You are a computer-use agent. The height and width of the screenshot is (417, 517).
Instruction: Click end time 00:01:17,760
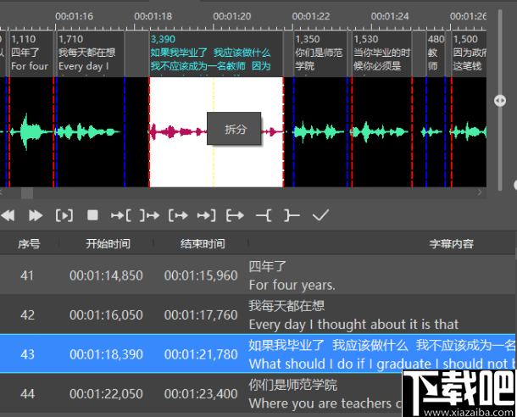(x=201, y=315)
